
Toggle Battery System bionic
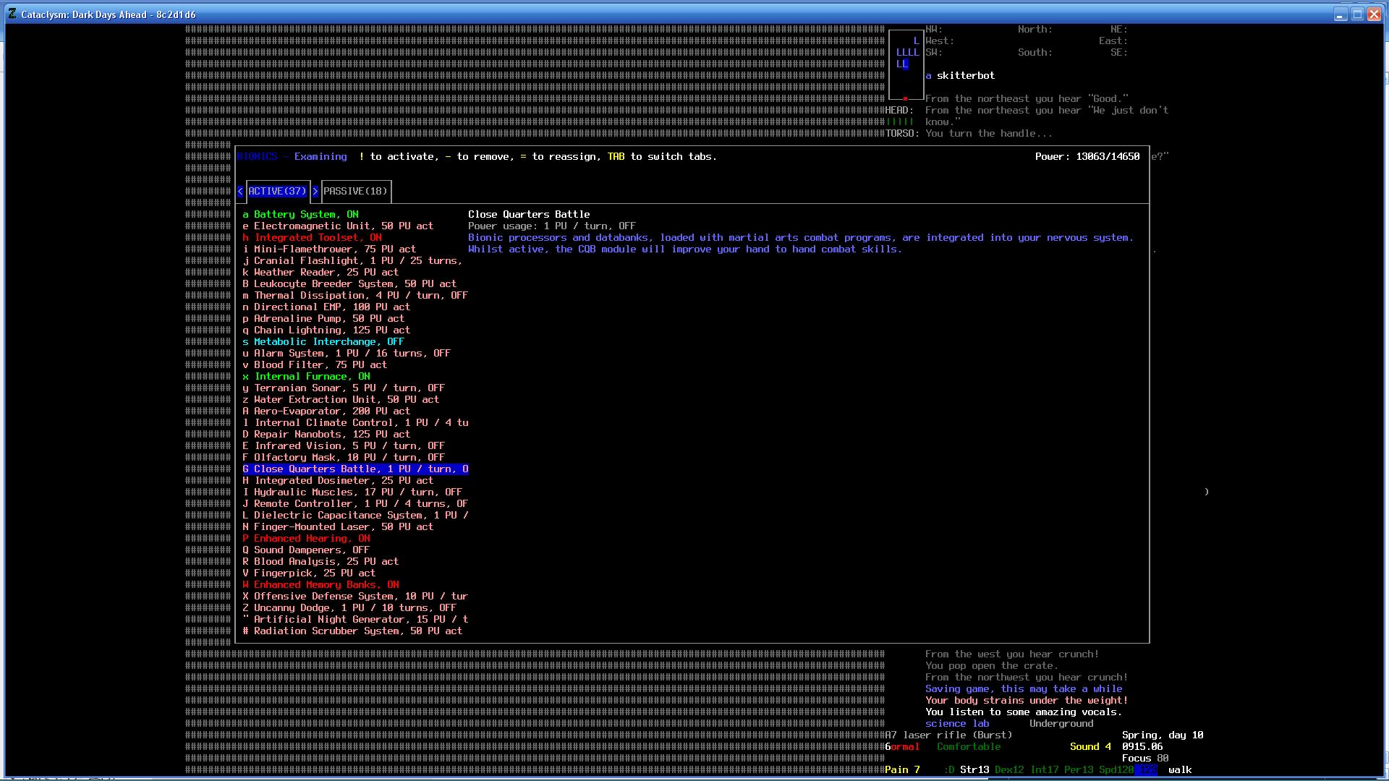pyautogui.click(x=300, y=215)
